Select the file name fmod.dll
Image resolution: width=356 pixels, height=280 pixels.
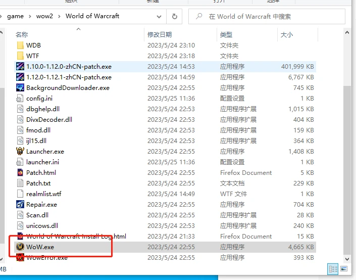38,130
